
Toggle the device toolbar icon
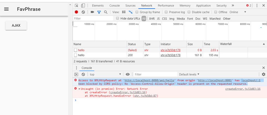coord(83,5)
